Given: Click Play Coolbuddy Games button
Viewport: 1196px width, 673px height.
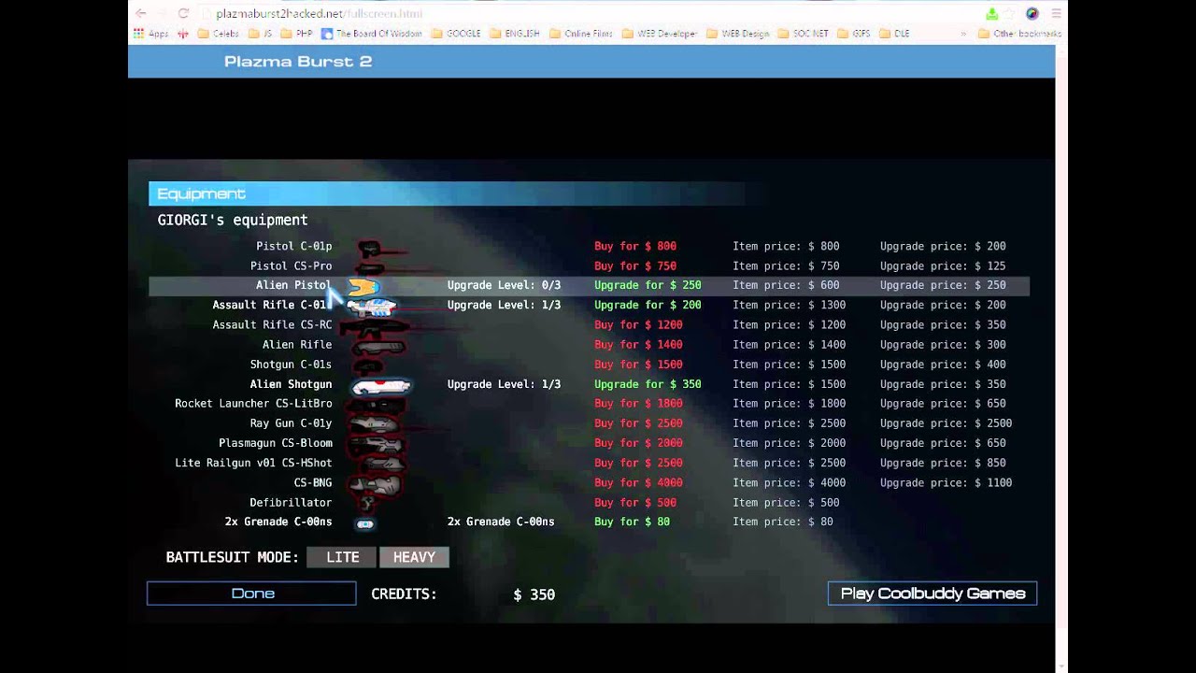Looking at the screenshot, I should click(933, 594).
